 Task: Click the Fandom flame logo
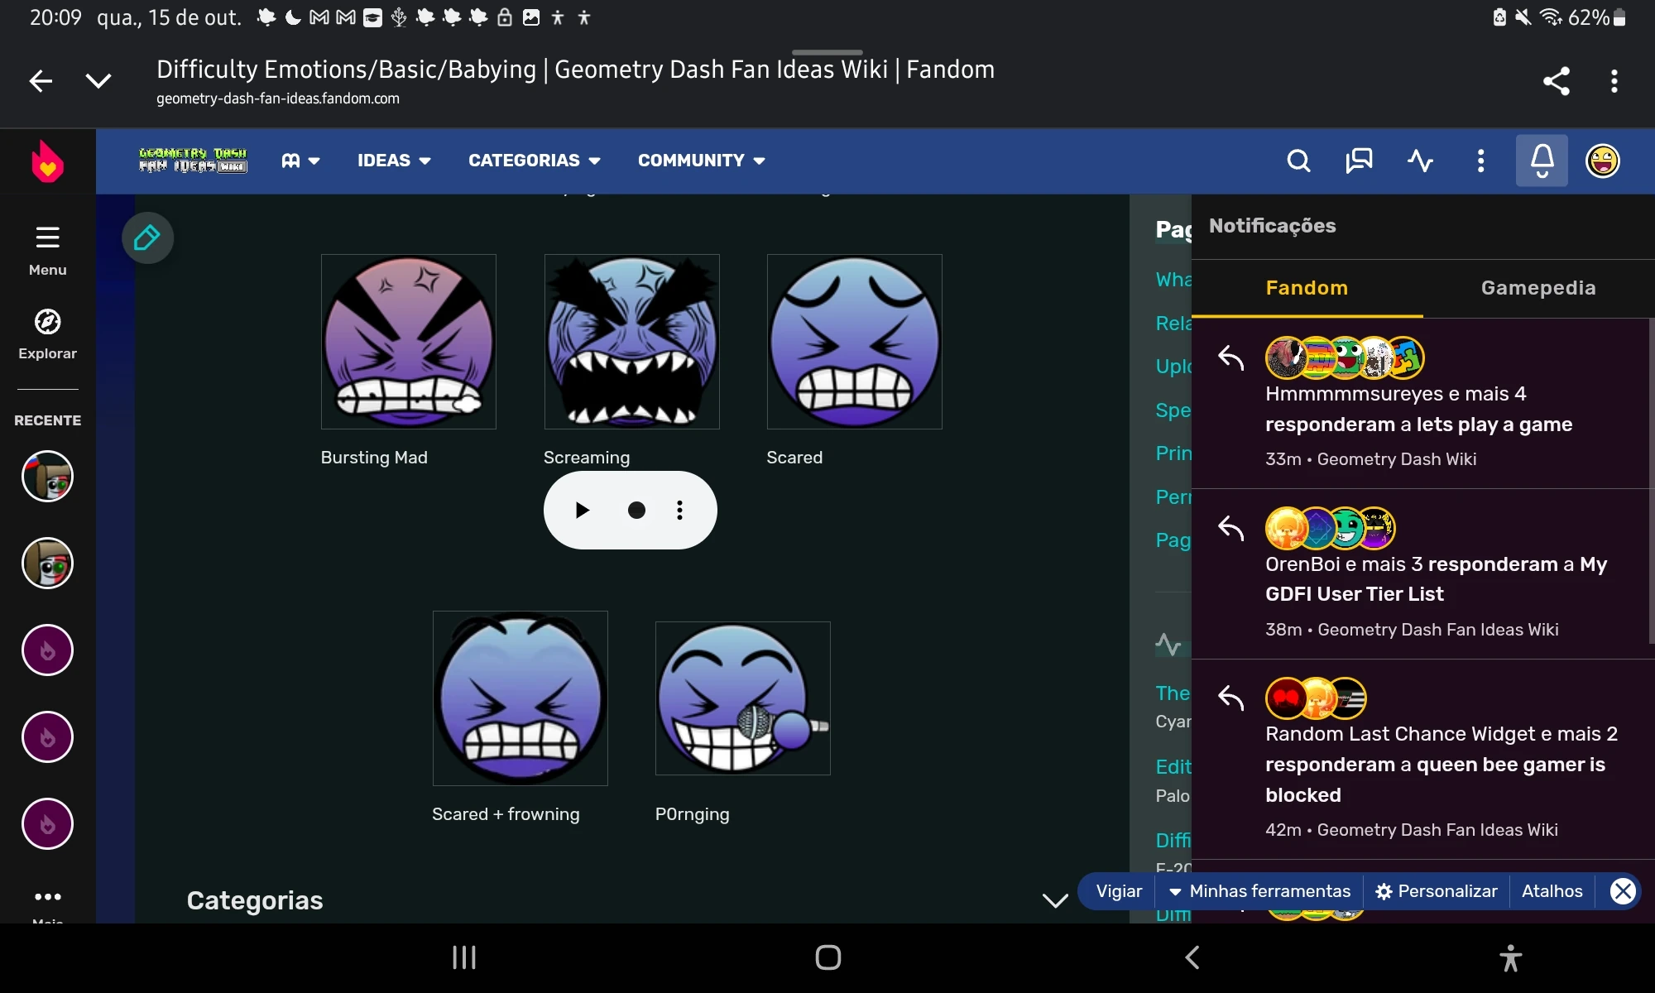pos(47,161)
